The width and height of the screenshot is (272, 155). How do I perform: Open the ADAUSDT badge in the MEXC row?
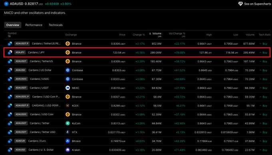coord(21,88)
